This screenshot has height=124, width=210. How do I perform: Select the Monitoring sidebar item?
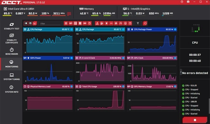(x=11, y=64)
